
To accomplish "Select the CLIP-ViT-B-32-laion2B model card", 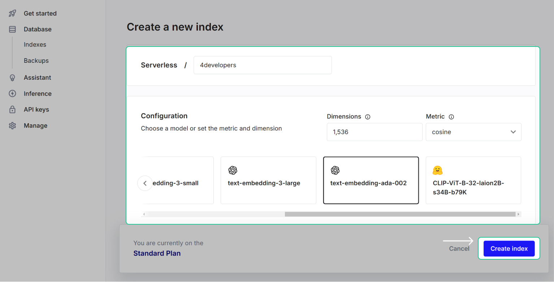I will 473,180.
